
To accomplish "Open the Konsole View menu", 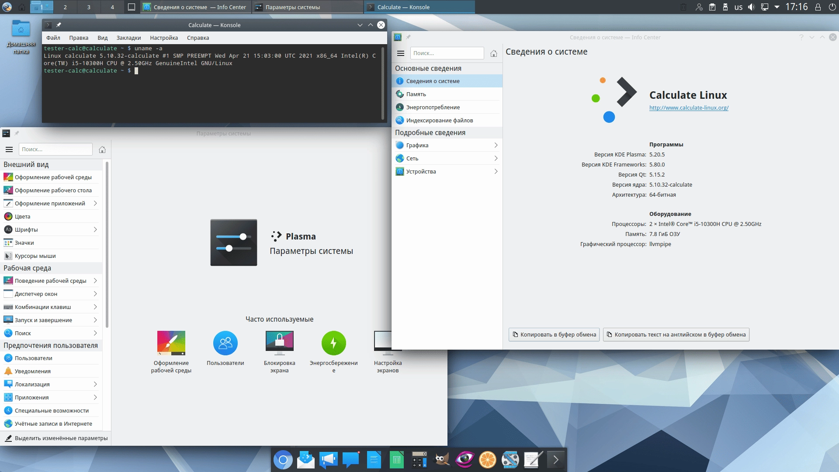I will [x=103, y=38].
